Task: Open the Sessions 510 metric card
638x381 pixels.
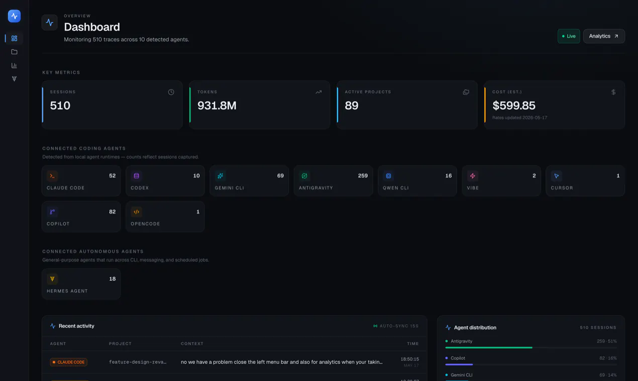Action: point(113,105)
